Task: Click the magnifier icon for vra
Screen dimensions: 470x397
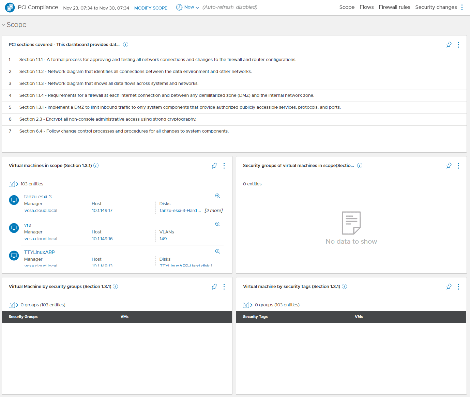Action: tap(217, 224)
